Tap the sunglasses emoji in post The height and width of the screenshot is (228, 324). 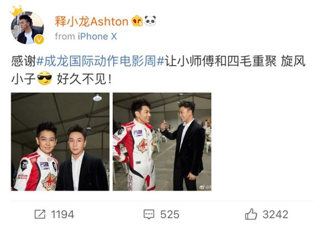[x=45, y=78]
